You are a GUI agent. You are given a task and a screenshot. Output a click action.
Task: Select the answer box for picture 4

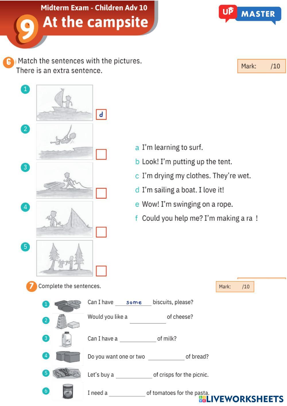pos(101,232)
